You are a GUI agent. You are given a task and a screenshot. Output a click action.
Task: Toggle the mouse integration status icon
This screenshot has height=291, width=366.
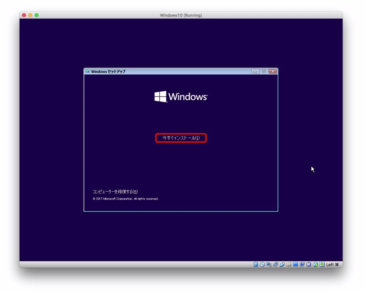pyautogui.click(x=315, y=265)
